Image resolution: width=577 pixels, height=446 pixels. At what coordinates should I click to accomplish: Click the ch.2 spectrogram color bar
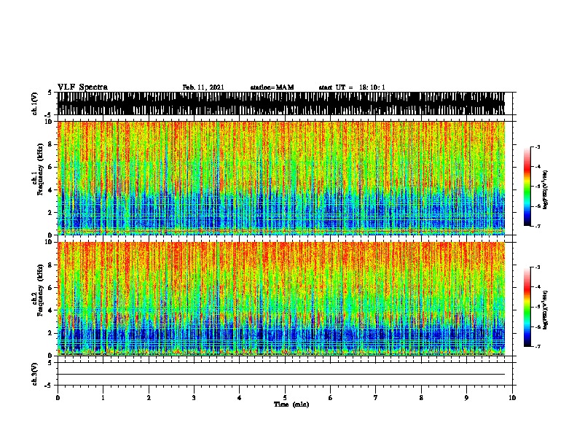(x=527, y=307)
